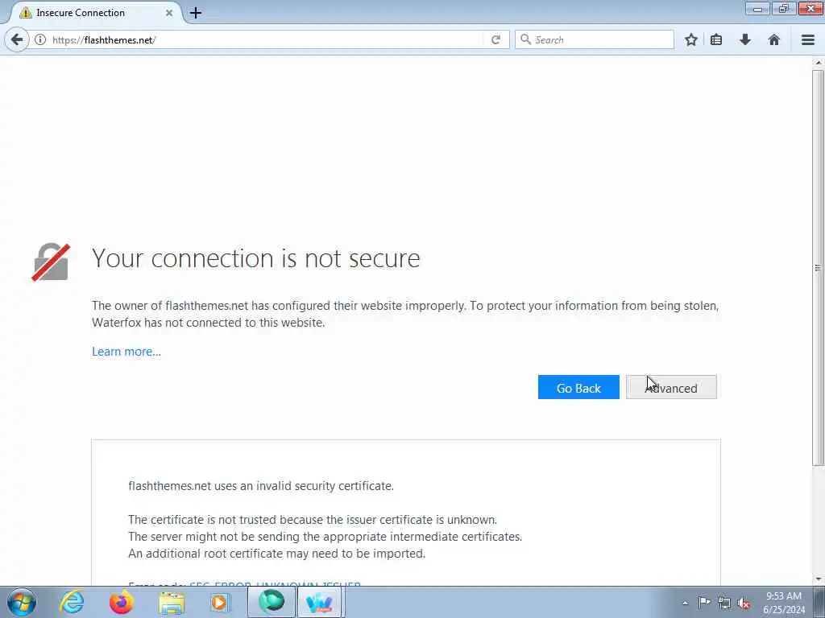Minimize the browser window

pos(757,8)
